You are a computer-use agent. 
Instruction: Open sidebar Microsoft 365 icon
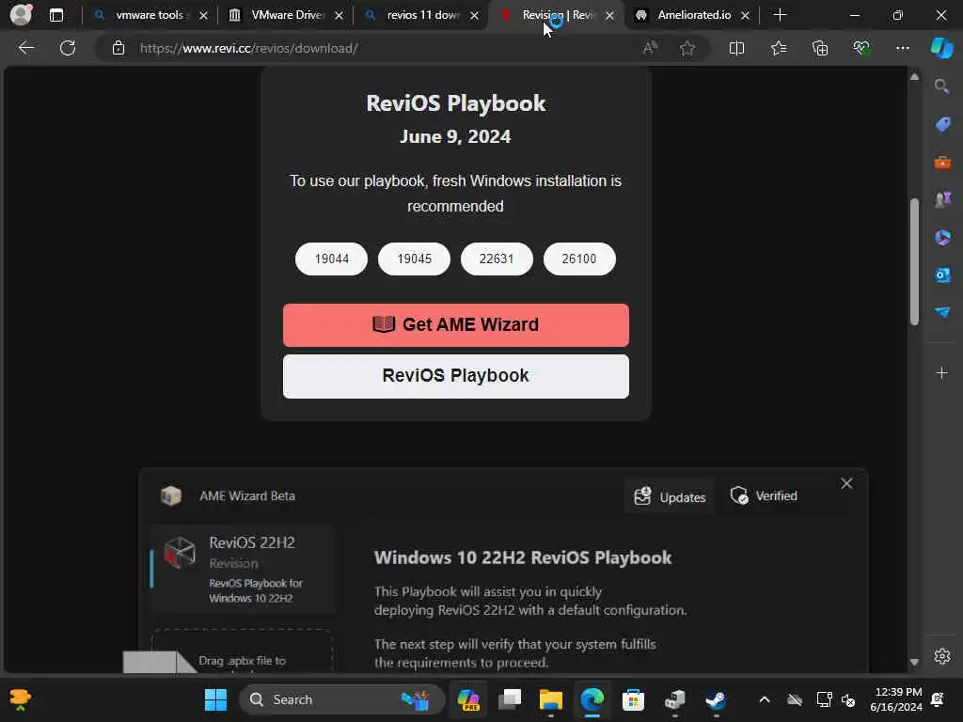click(x=942, y=237)
